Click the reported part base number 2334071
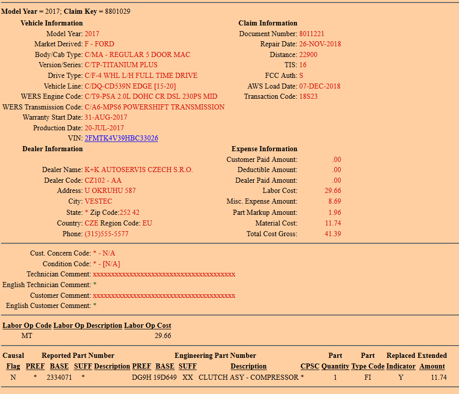Image resolution: width=459 pixels, height=394 pixels. coord(58,378)
